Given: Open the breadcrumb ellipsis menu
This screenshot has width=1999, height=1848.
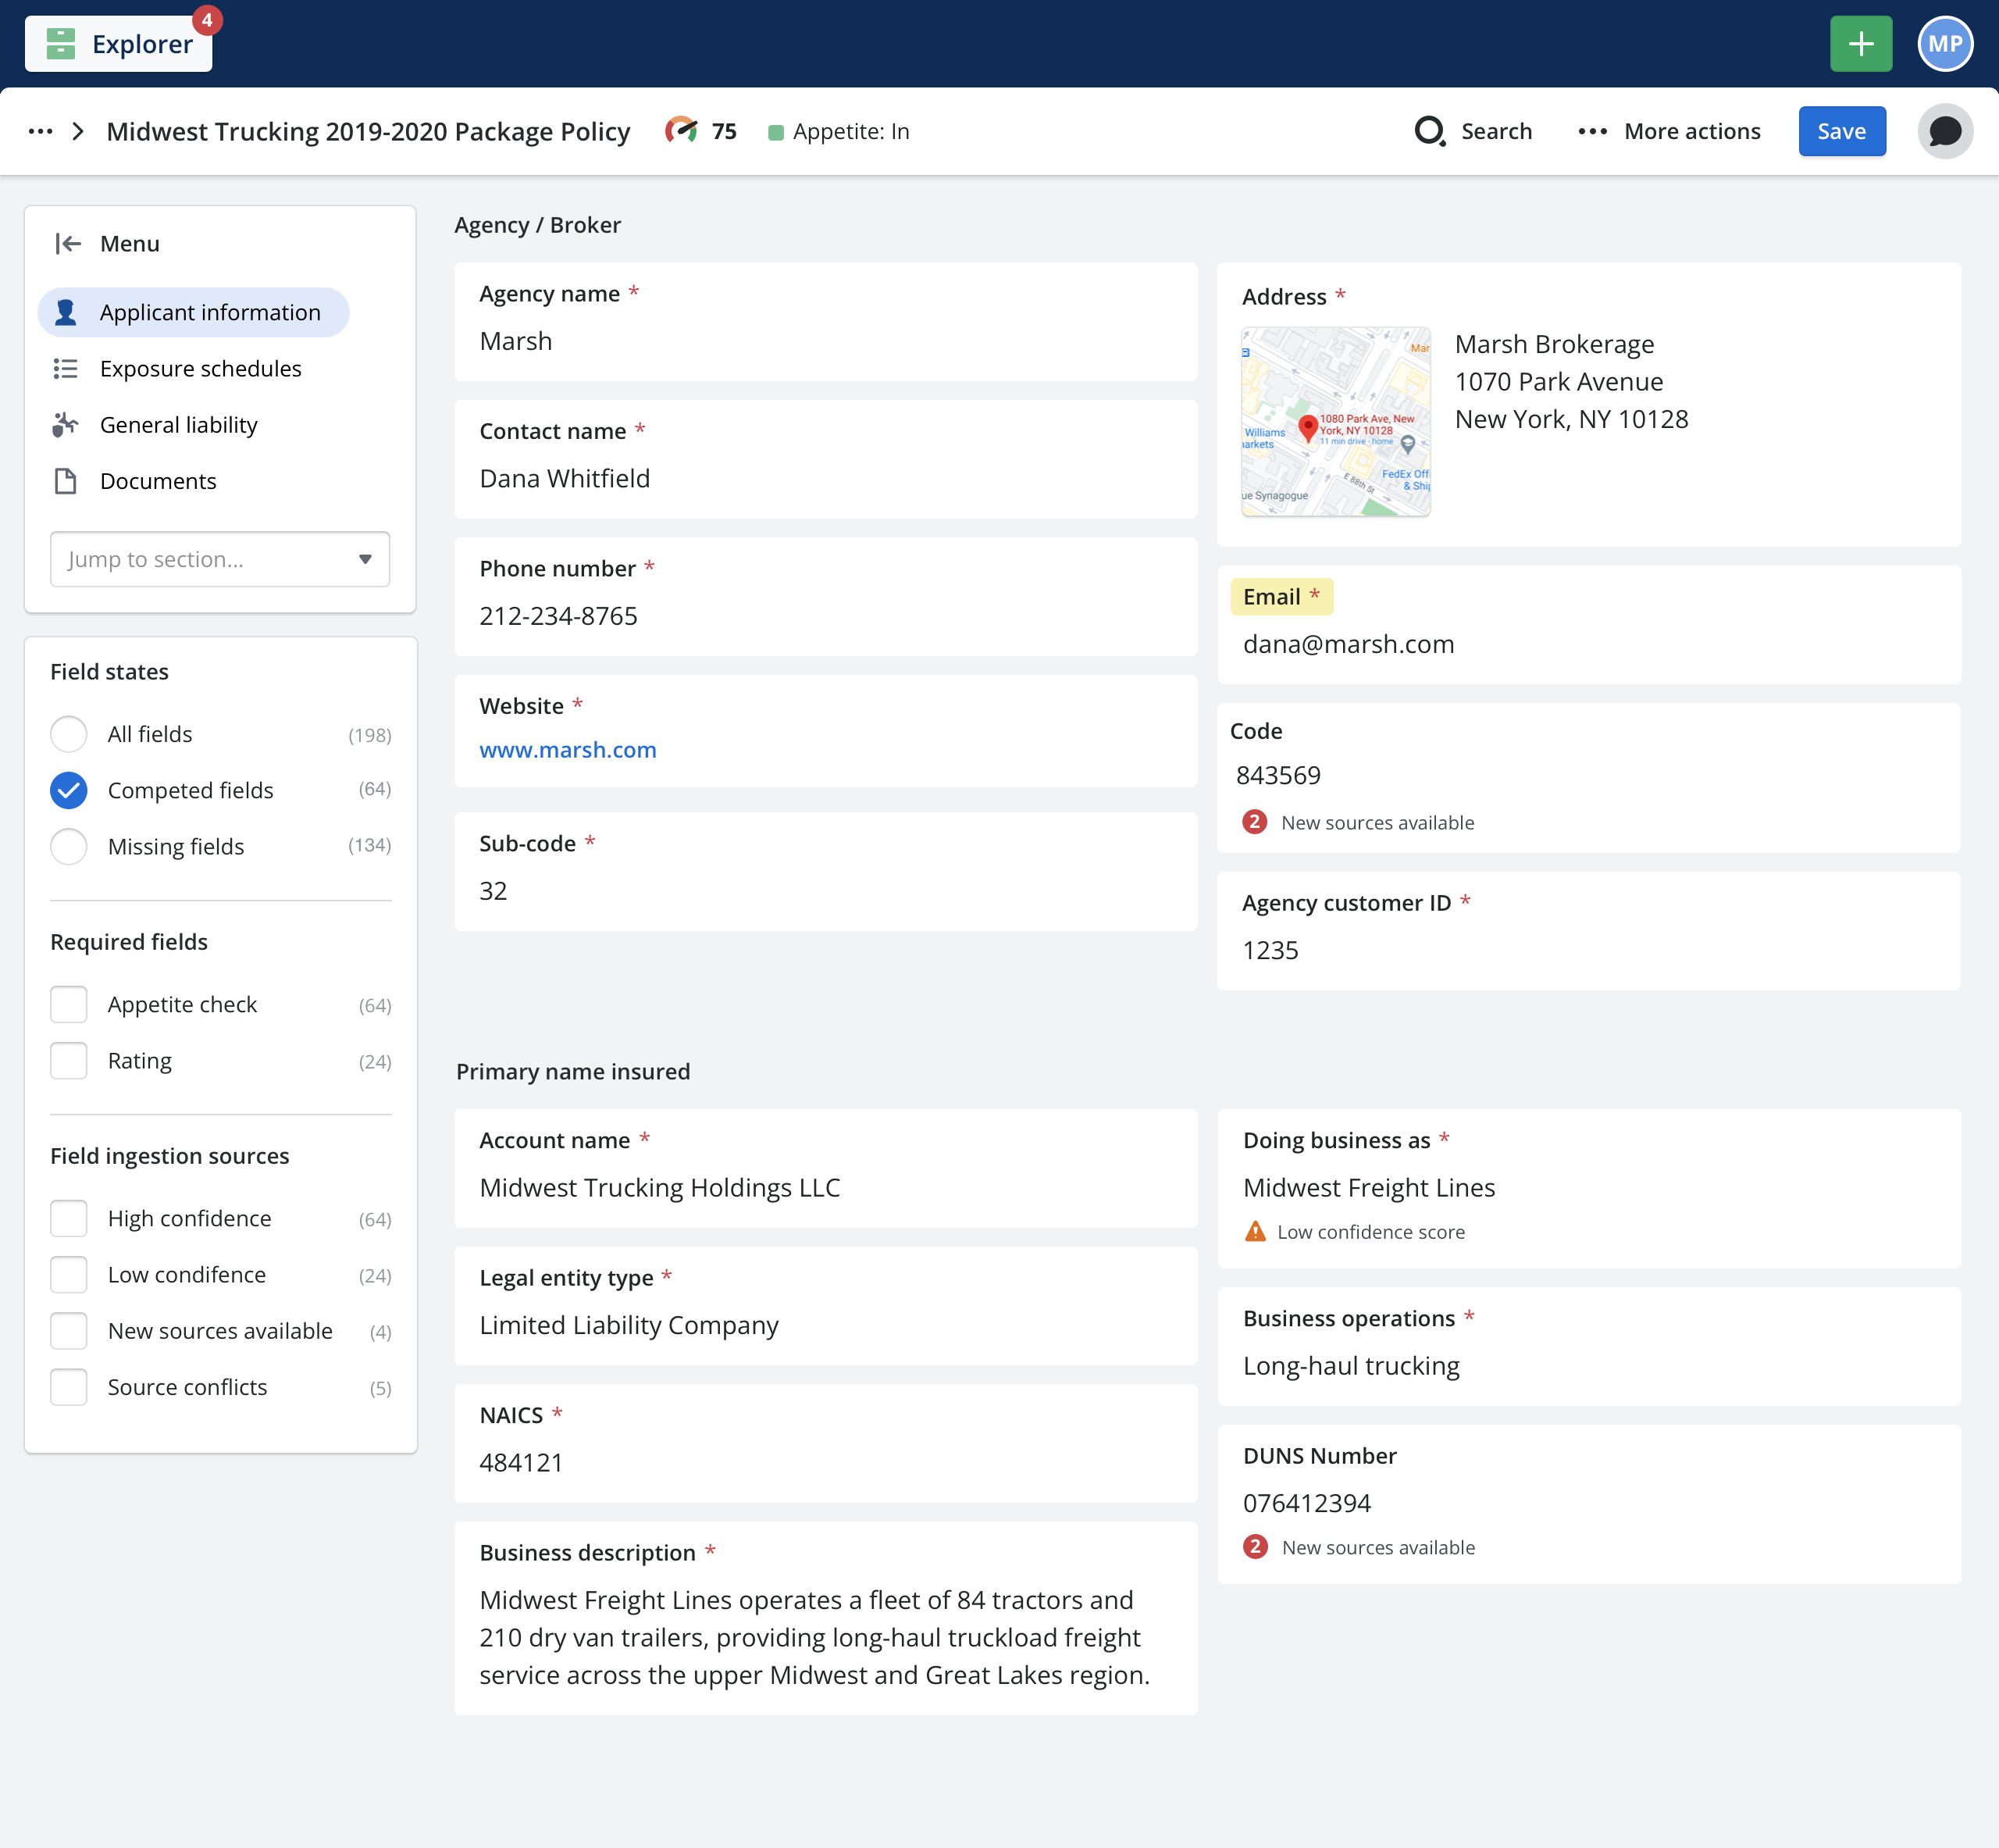Looking at the screenshot, I should coord(40,131).
